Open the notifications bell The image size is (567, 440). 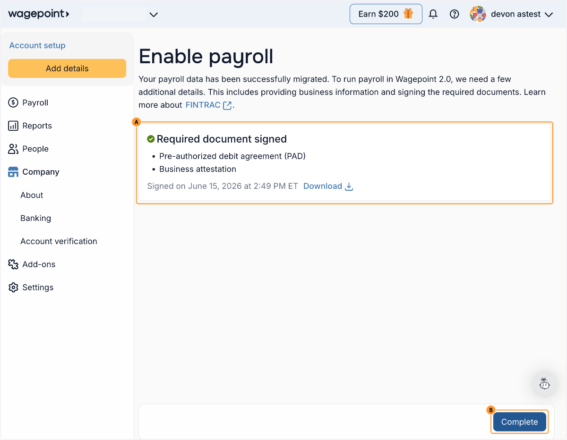(x=433, y=14)
